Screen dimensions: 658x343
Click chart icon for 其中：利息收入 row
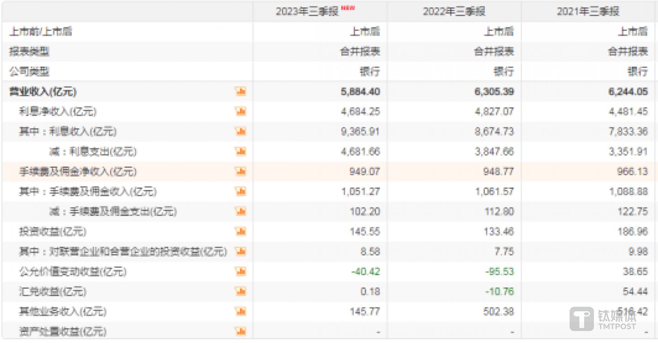tap(240, 132)
